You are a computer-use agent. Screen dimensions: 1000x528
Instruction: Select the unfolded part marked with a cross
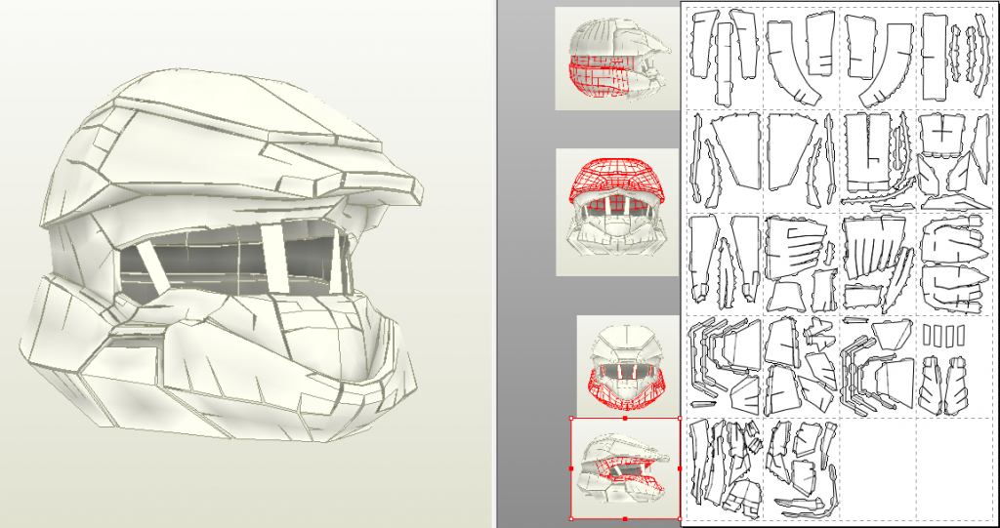click(x=942, y=136)
